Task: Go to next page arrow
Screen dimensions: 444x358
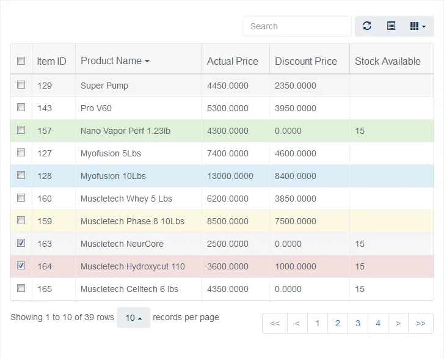Action: [x=398, y=323]
